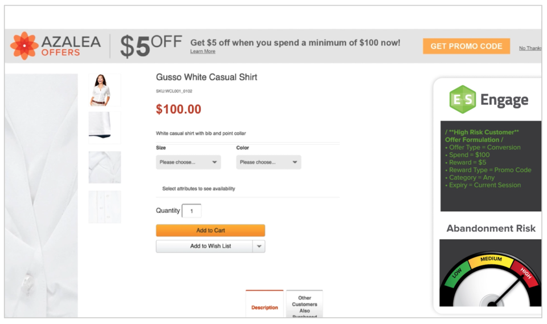547x324 pixels.
Task: Expand the Add to Wish List arrow
Action: (x=259, y=246)
